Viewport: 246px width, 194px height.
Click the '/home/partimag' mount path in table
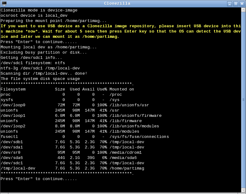(127, 168)
